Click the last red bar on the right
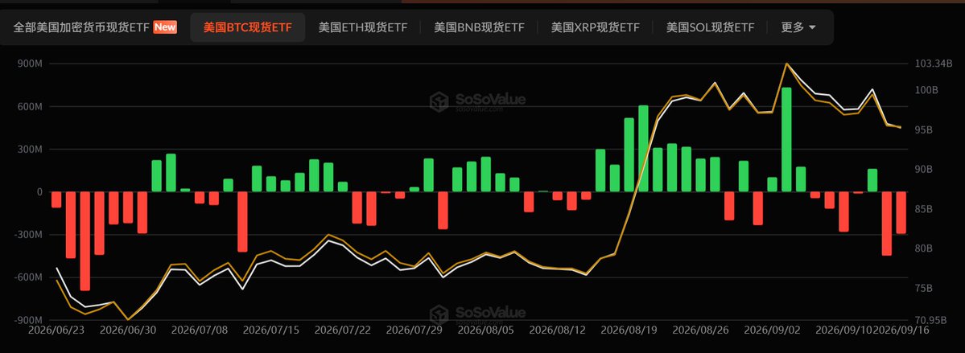The height and width of the screenshot is (353, 965). pyautogui.click(x=901, y=213)
